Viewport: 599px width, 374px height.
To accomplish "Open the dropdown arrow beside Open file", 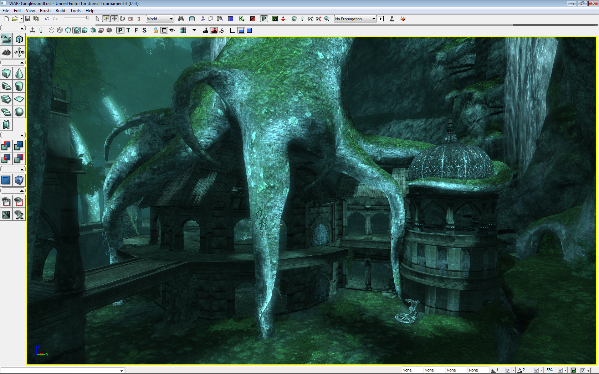I will 21,19.
